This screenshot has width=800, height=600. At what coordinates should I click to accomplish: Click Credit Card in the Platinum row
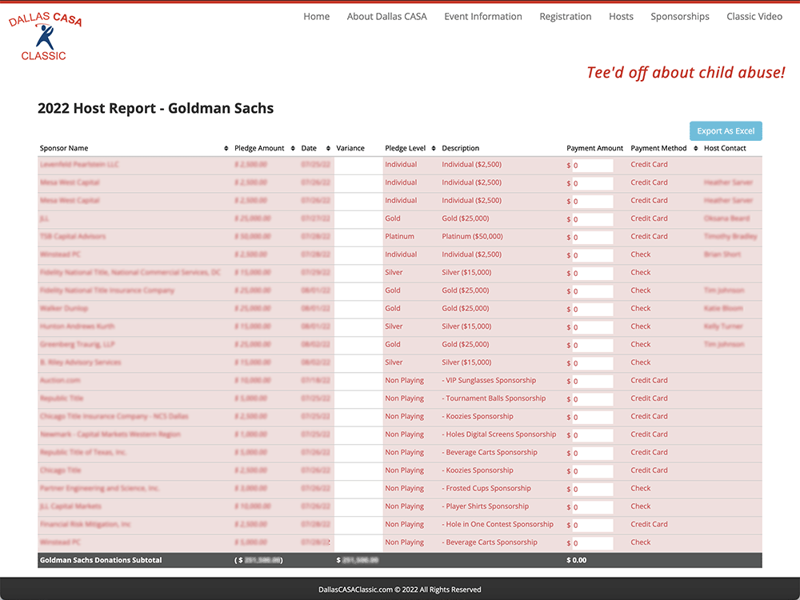(649, 236)
